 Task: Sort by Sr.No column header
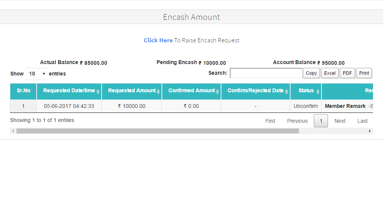point(23,91)
